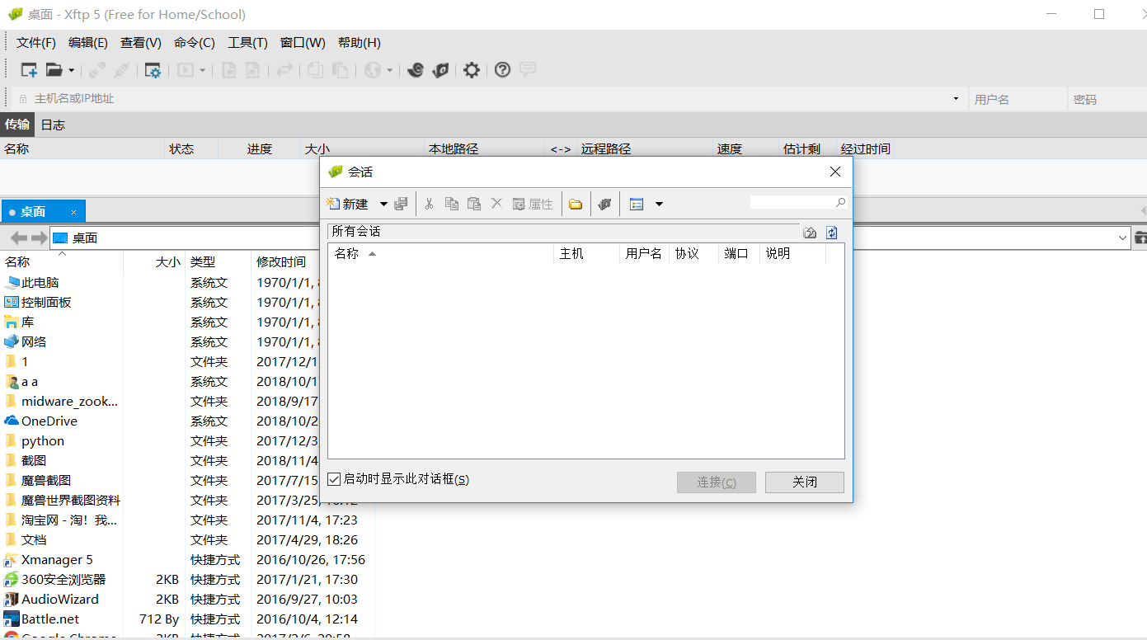Switch to the 日志 tab

[x=52, y=125]
